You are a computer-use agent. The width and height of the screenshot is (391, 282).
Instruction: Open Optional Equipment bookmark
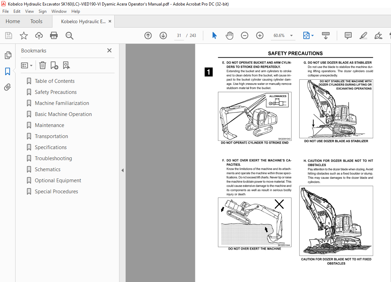point(58,181)
